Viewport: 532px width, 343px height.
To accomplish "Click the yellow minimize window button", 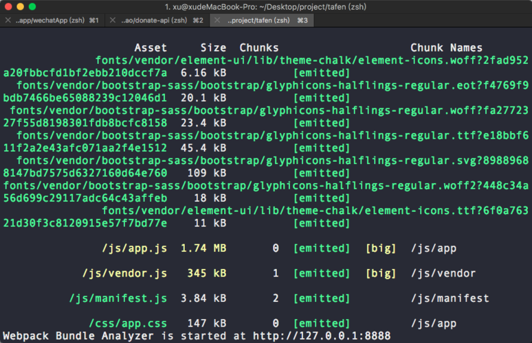I will (x=21, y=6).
